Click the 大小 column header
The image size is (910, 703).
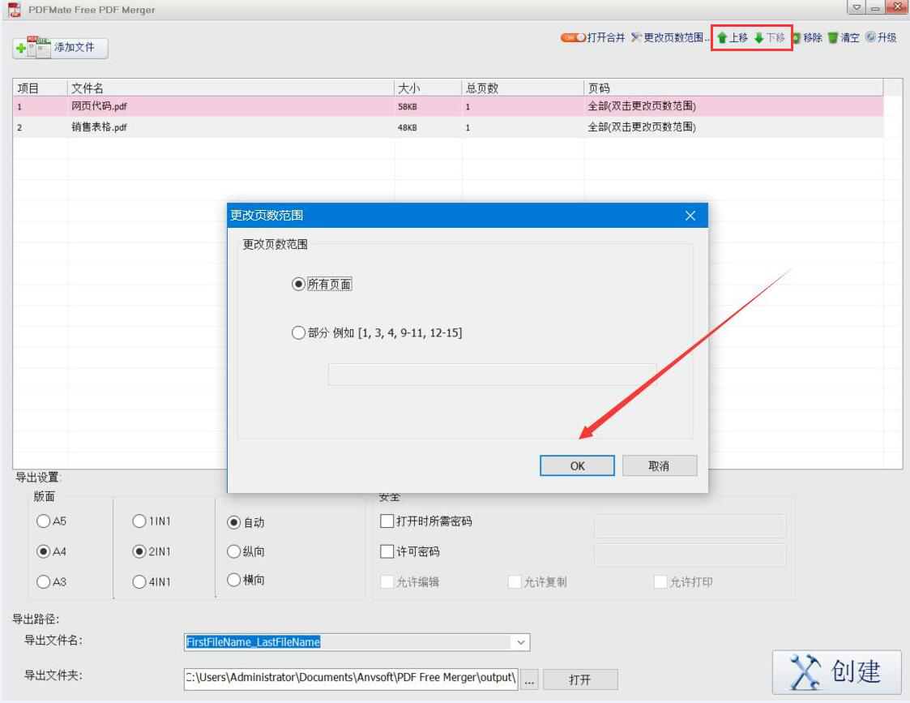(x=429, y=88)
